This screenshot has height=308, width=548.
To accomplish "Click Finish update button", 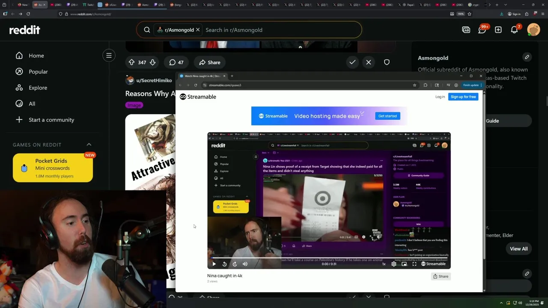I will (472, 85).
